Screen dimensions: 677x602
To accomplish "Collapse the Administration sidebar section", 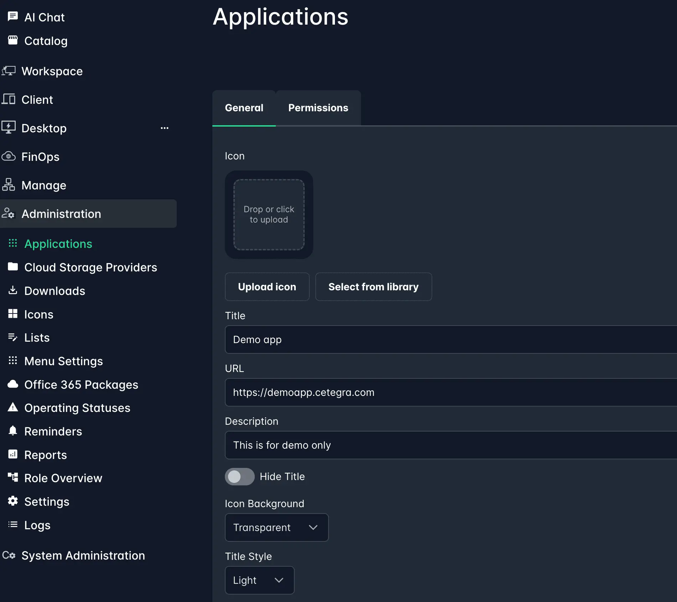I will pyautogui.click(x=88, y=214).
